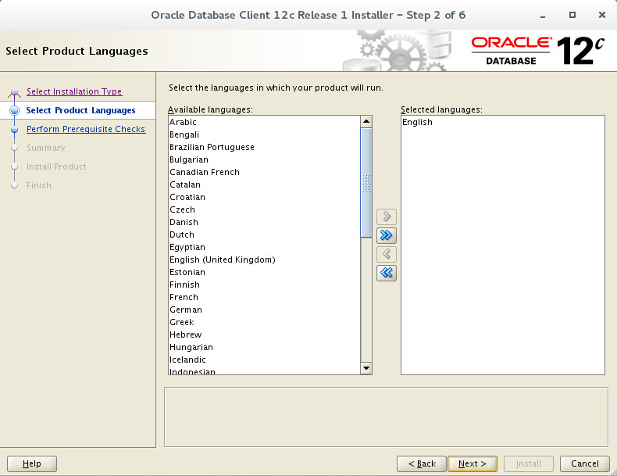Click the Cancel button
The height and width of the screenshot is (476, 617).
(x=585, y=463)
